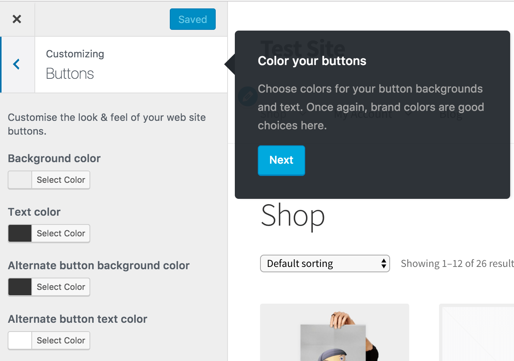The height and width of the screenshot is (361, 514).
Task: Go back using the blue back chevron
Action: point(16,64)
